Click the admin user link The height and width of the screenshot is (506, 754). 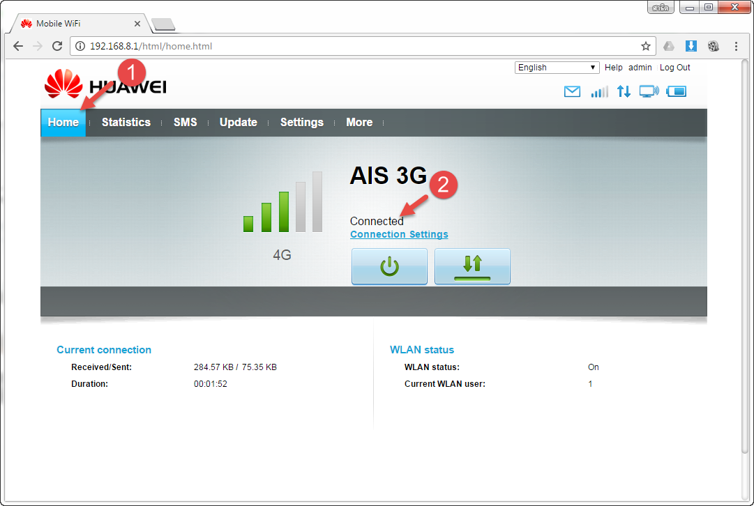tap(640, 68)
